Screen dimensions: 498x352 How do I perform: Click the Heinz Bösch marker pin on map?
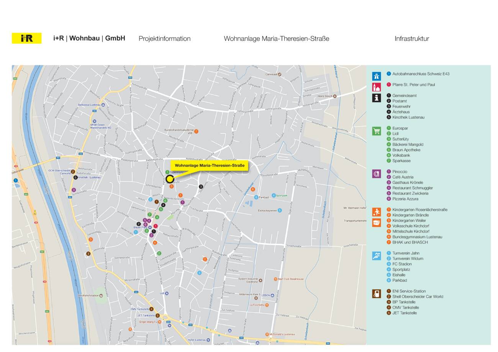tap(335, 96)
